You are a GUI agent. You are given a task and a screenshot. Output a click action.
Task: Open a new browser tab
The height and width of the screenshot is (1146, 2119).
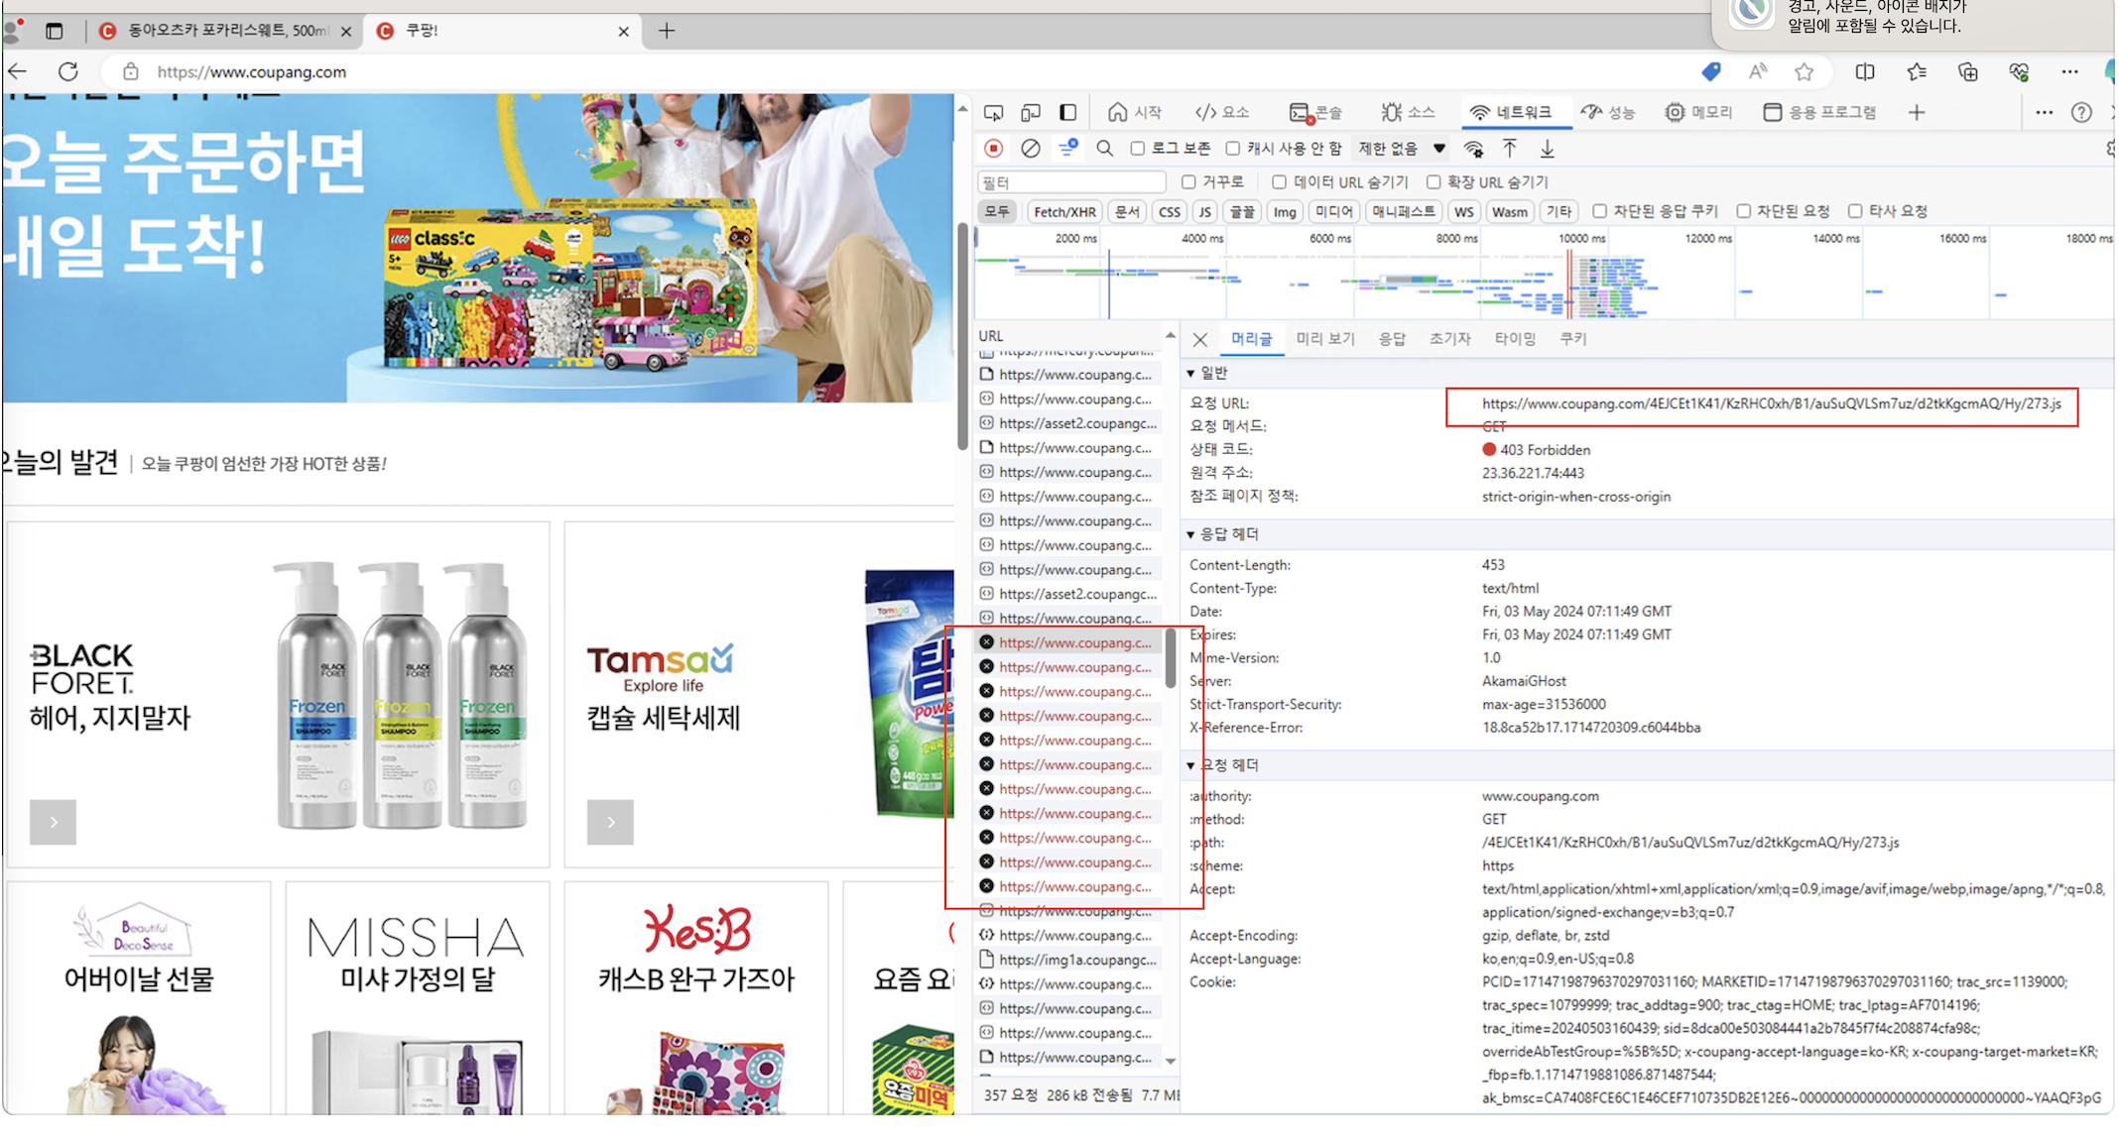[667, 31]
